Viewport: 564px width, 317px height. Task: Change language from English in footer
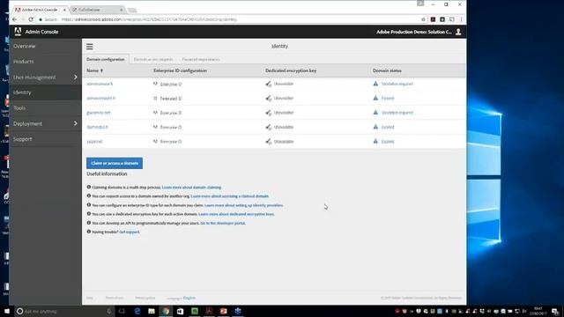pyautogui.click(x=189, y=298)
